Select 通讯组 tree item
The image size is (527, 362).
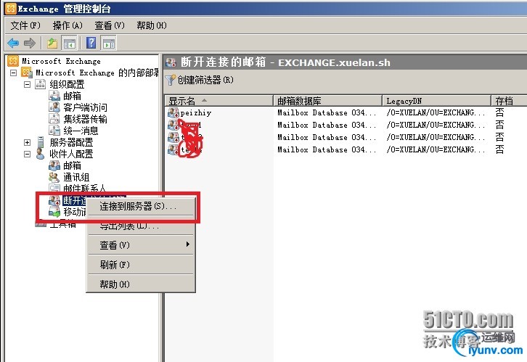click(x=76, y=177)
